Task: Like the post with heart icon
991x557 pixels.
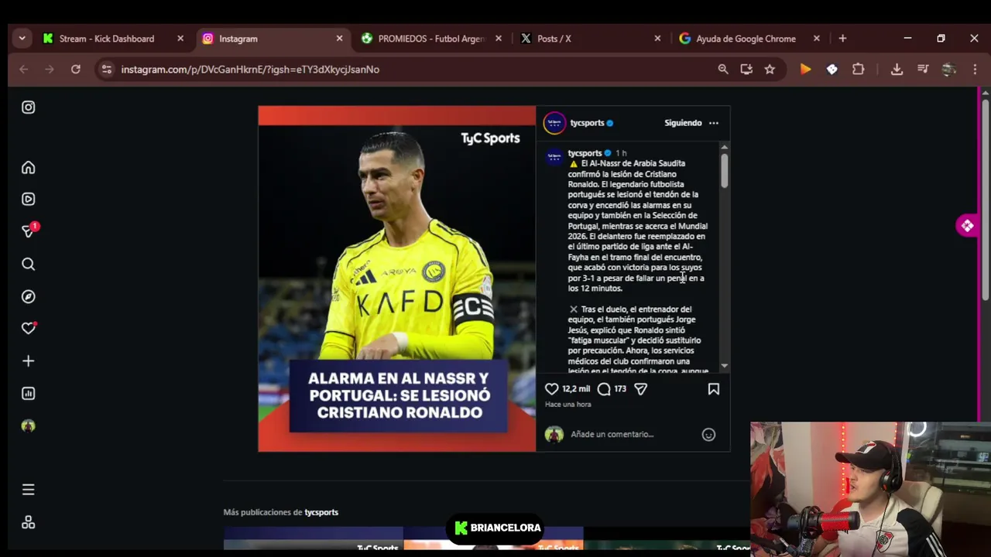Action: tap(551, 389)
